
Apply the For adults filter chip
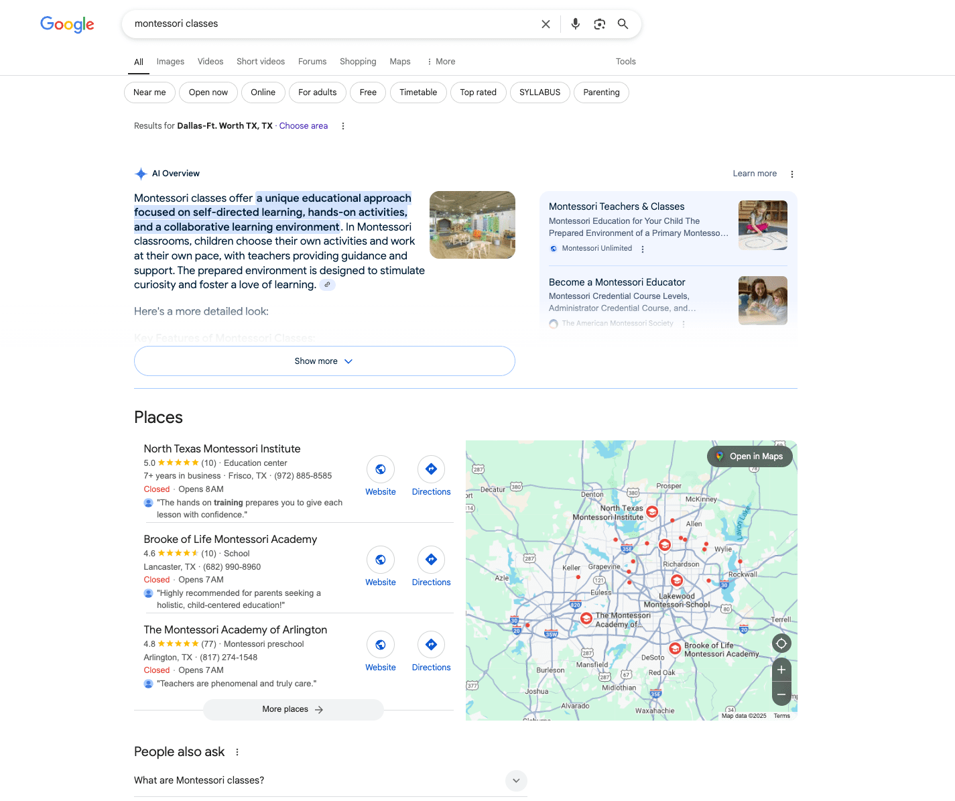click(318, 93)
